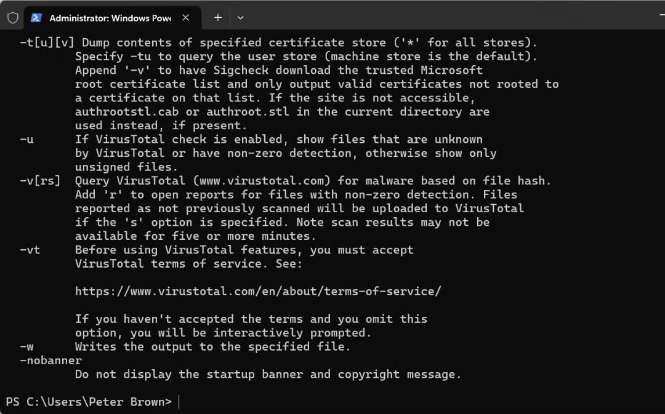Close the Administrator: Windows PowerShell tab

(186, 18)
